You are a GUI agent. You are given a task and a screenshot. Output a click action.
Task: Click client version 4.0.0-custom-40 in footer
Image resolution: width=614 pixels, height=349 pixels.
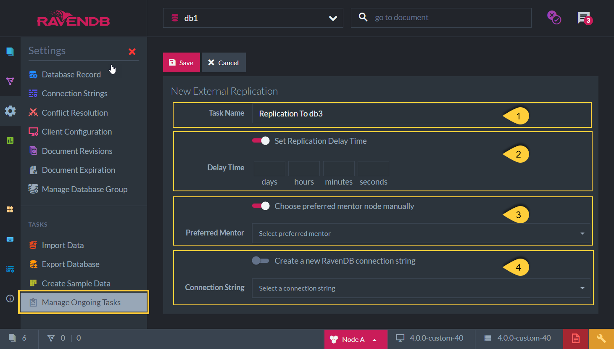point(430,338)
